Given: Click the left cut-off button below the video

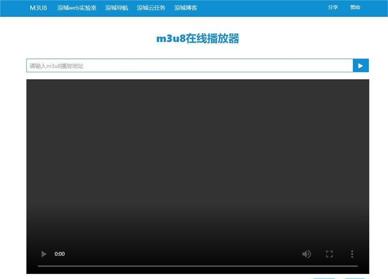Looking at the screenshot, I should point(324,278).
